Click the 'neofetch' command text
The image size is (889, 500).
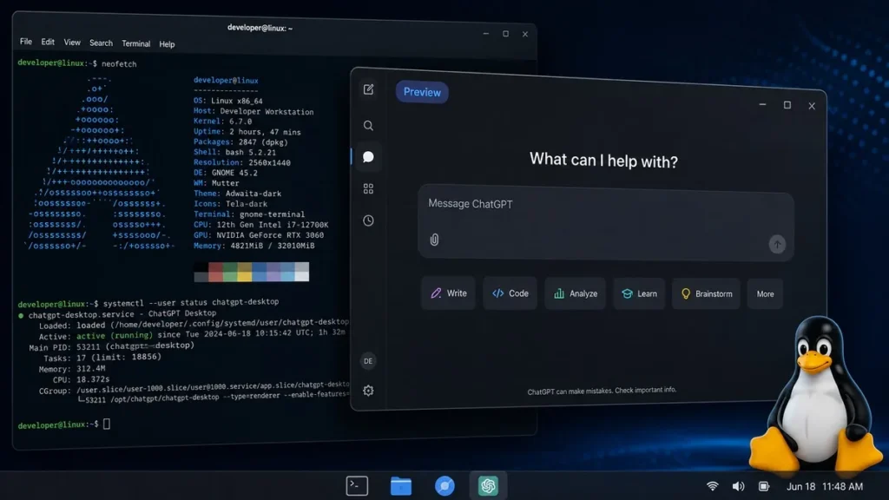[x=119, y=64]
